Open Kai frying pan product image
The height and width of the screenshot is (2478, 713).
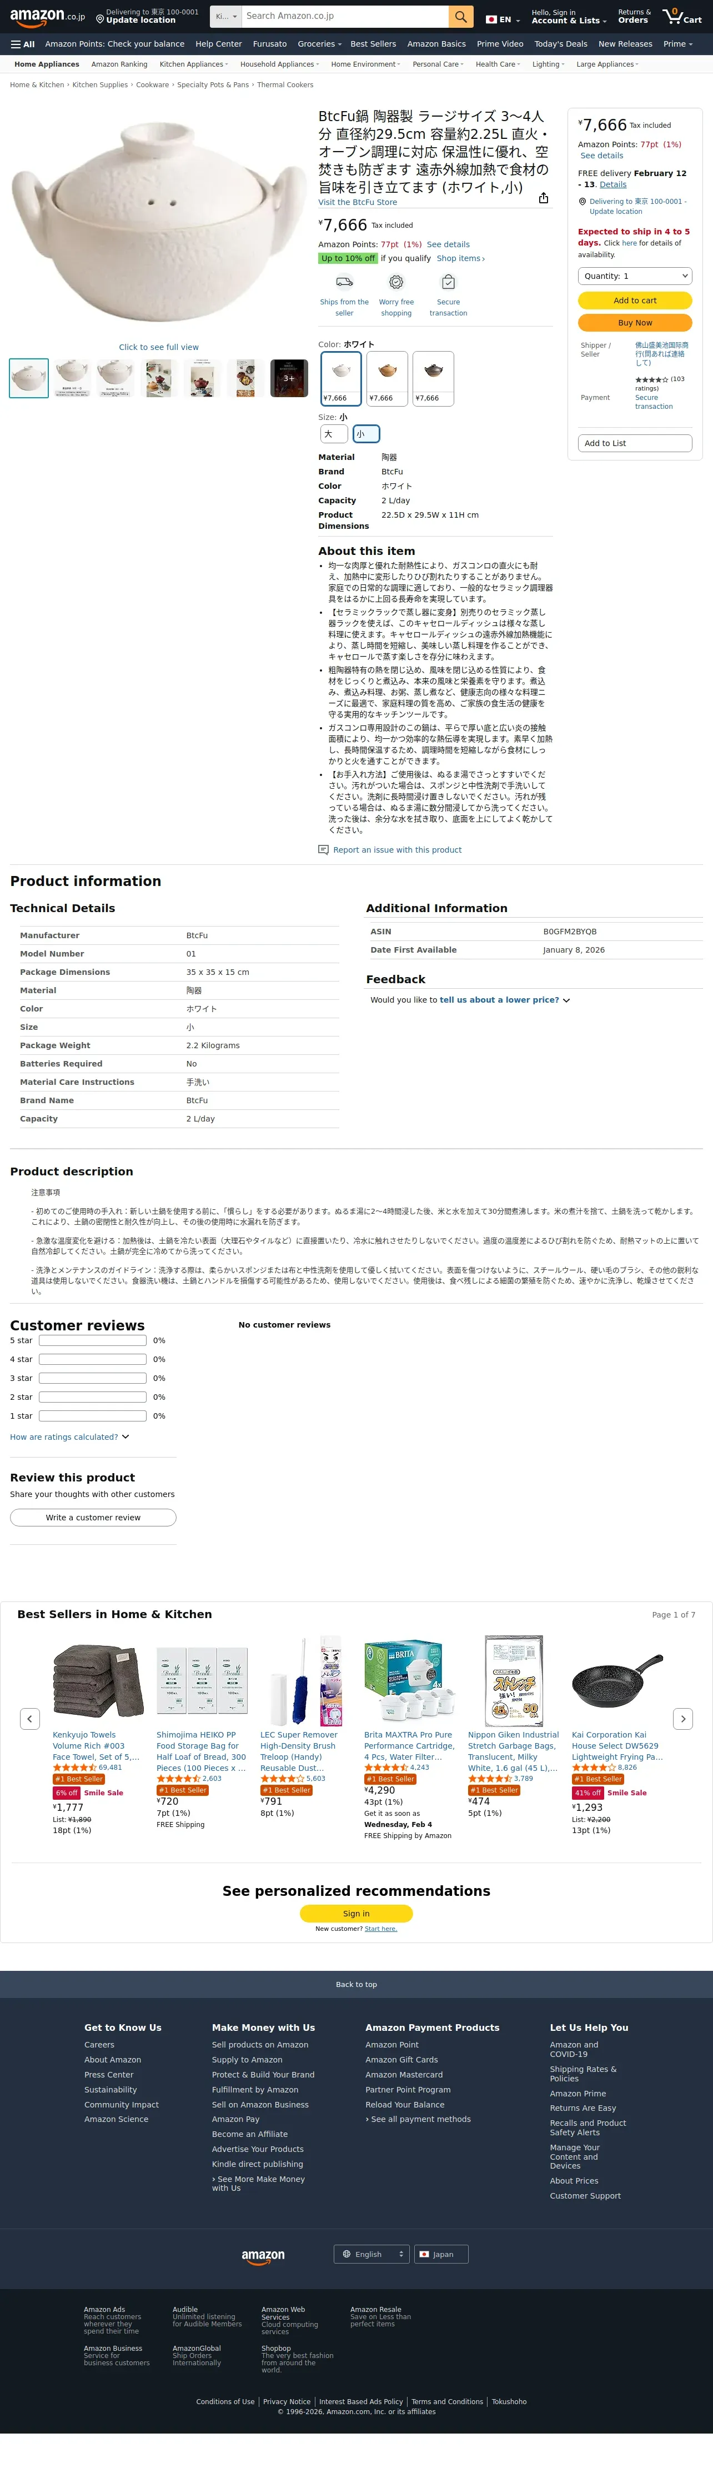(x=617, y=1680)
